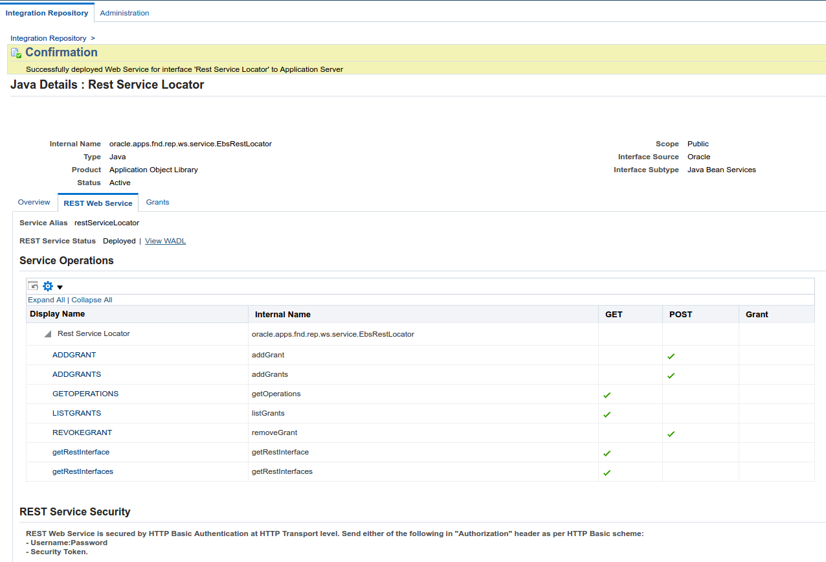Viewport: 826px width, 562px height.
Task: Toggle the POST checkmark for ADDGRANTS
Action: pyautogui.click(x=671, y=375)
